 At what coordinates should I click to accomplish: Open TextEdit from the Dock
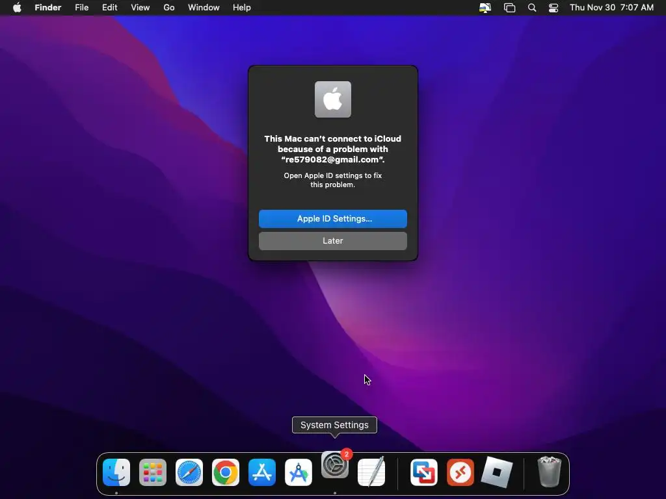[x=371, y=472]
